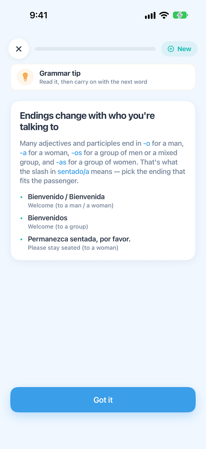Tap the highlighted -o ending
Viewport: 206px width, 449px height.
click(146, 143)
